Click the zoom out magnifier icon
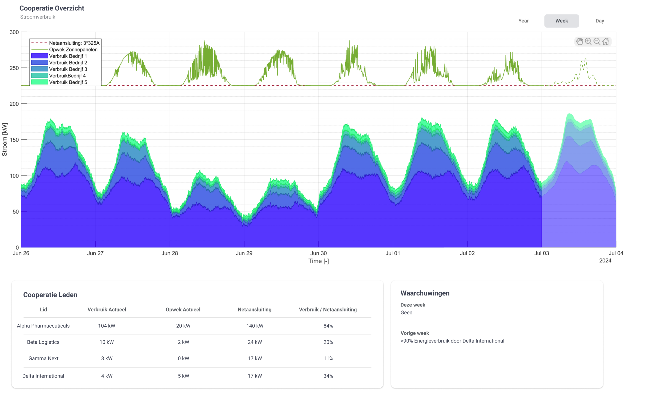 point(597,42)
